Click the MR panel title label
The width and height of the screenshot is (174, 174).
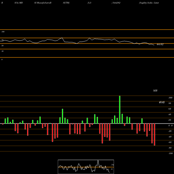tap(155, 90)
